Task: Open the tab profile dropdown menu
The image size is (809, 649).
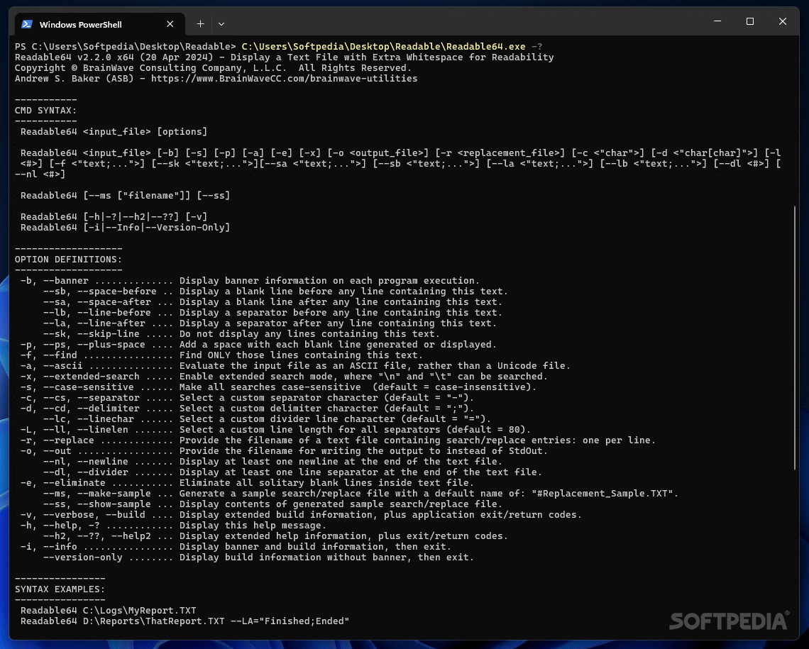Action: point(221,24)
